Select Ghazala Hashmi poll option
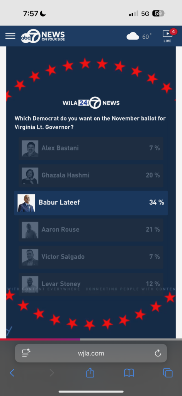Screen dimensions: 182x396 click(x=91, y=176)
